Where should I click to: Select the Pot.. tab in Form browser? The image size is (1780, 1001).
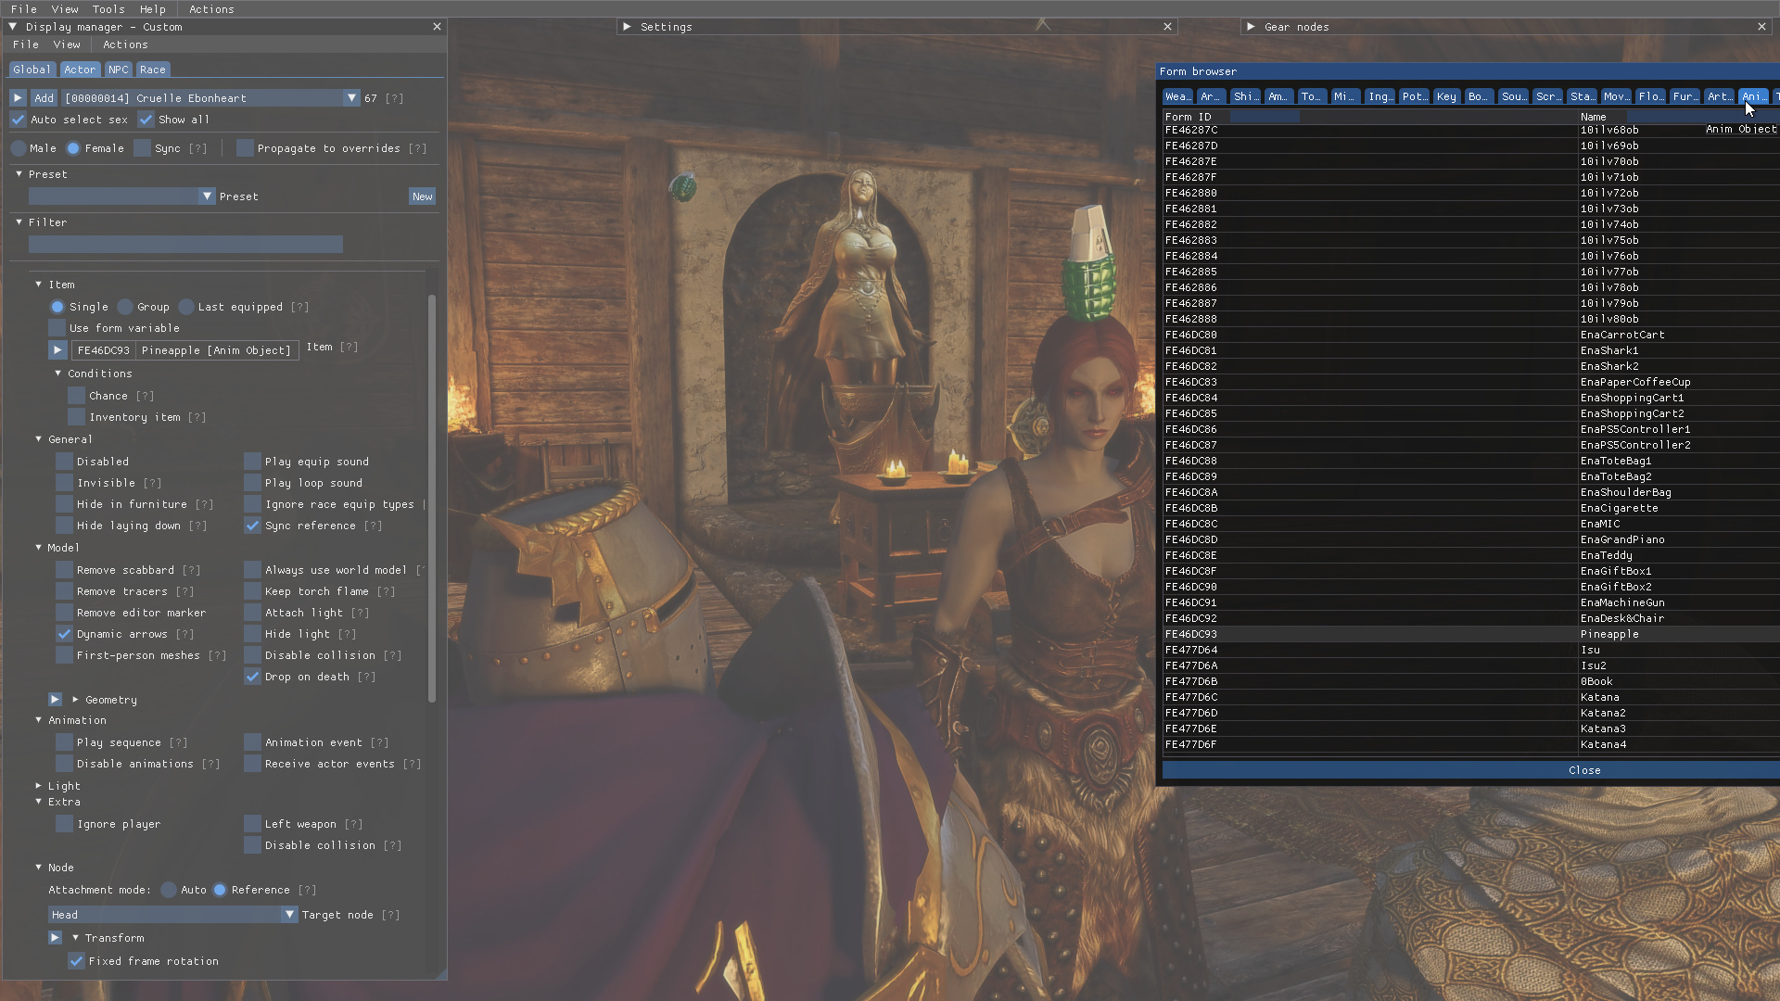pos(1413,96)
